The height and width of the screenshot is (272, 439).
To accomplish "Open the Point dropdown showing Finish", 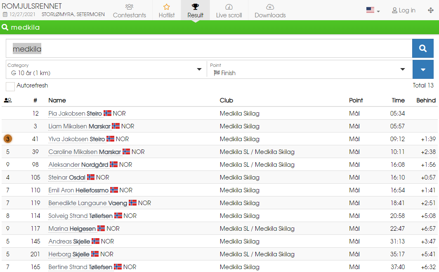I will 309,69.
